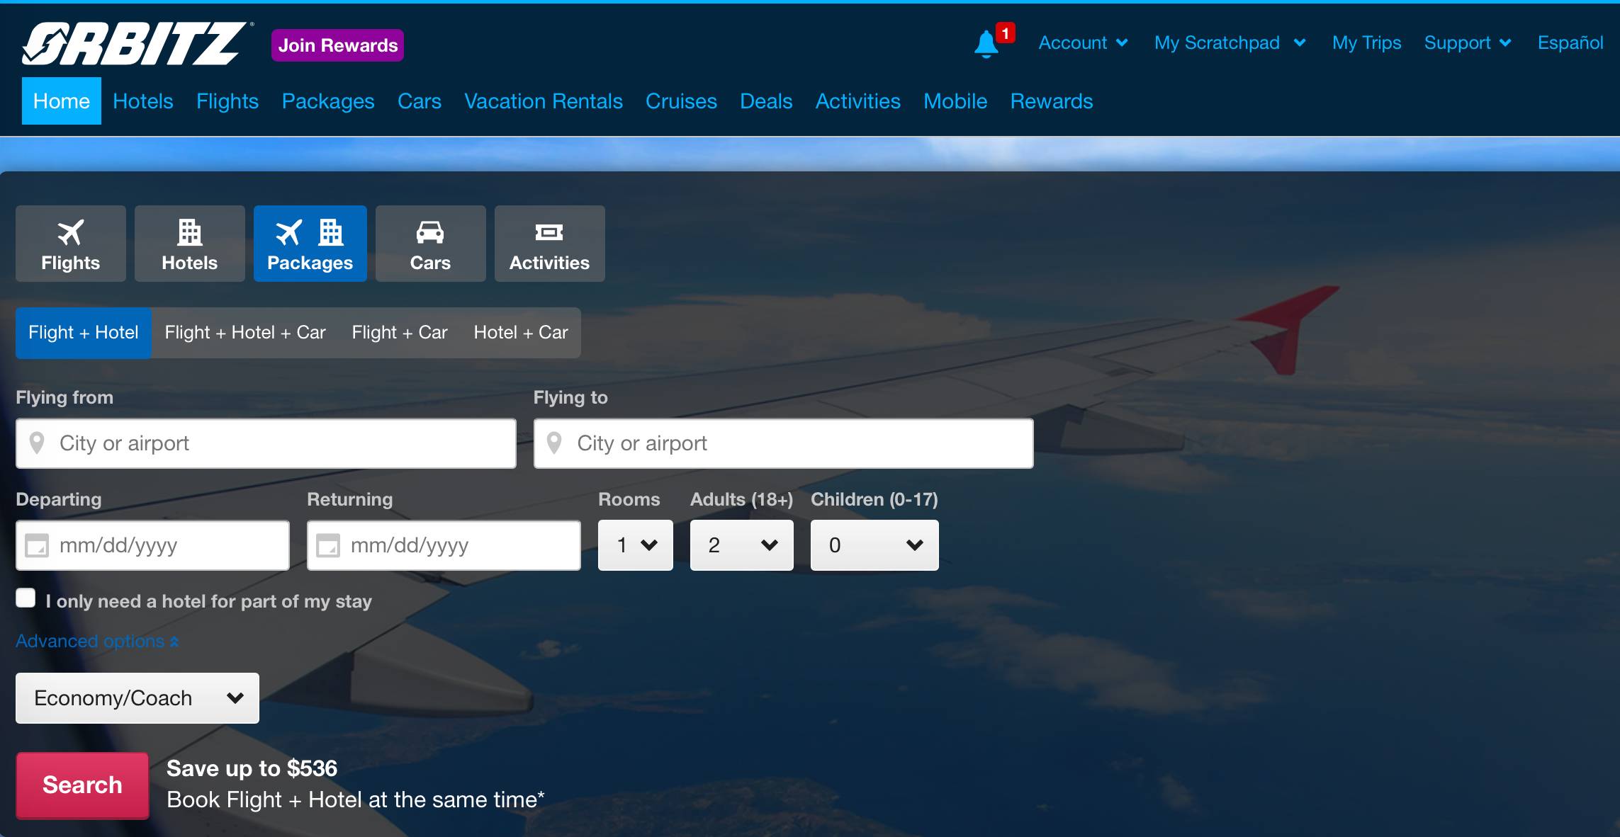The height and width of the screenshot is (837, 1620).
Task: Open the Economy/Coach class dropdown
Action: (137, 698)
